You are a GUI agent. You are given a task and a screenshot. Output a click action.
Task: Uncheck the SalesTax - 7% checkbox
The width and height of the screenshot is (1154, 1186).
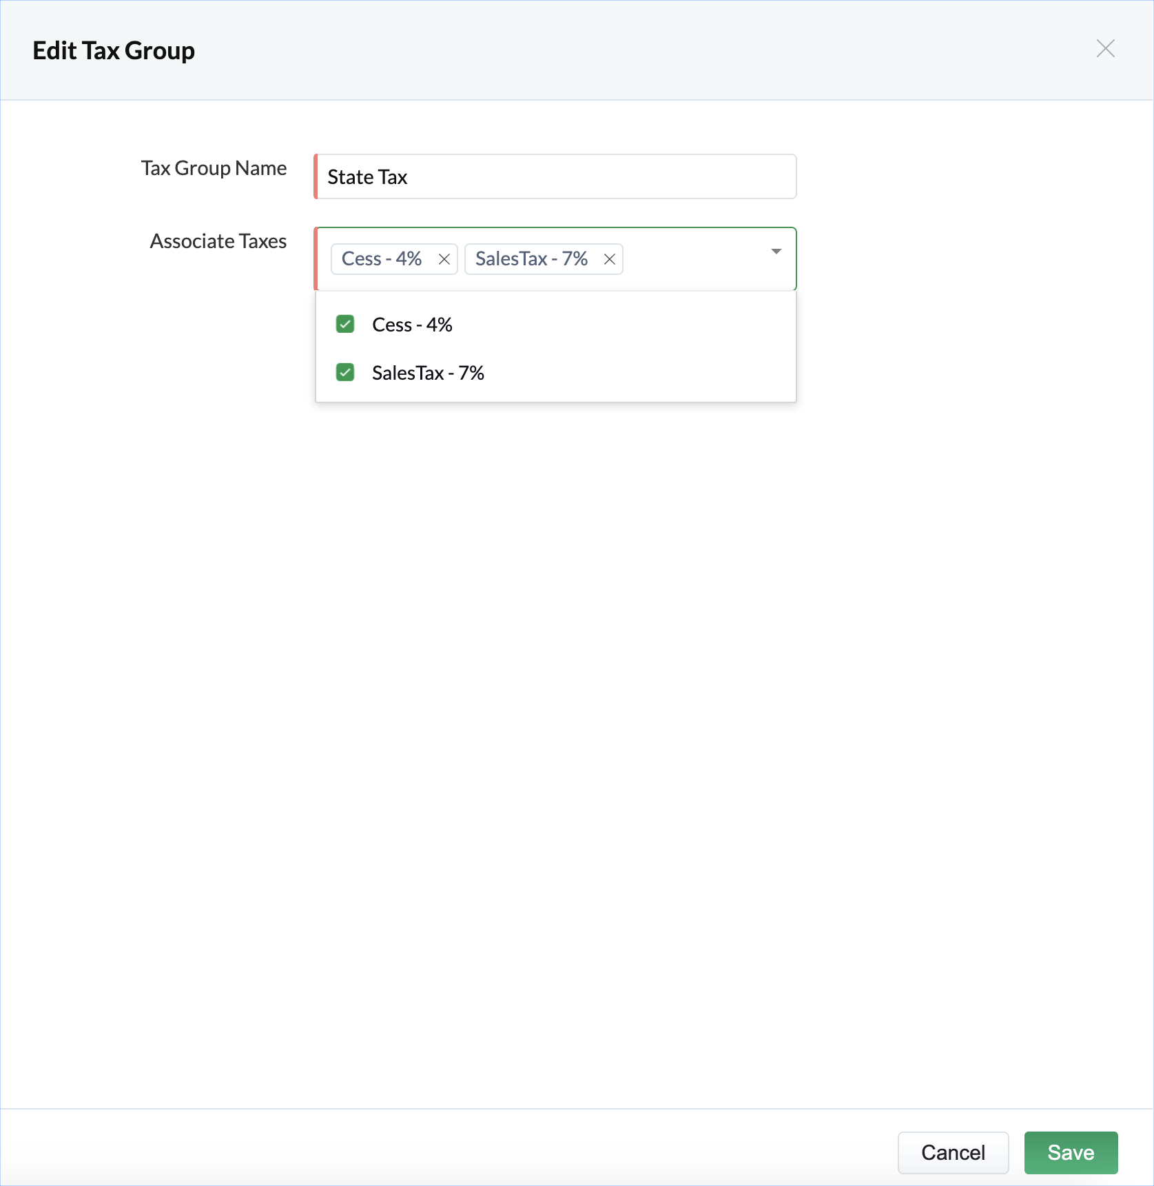click(345, 372)
